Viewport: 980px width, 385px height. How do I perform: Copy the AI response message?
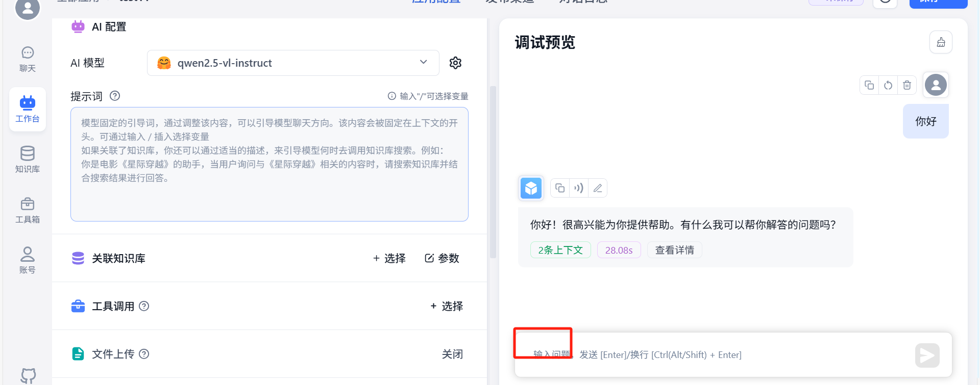coord(560,188)
